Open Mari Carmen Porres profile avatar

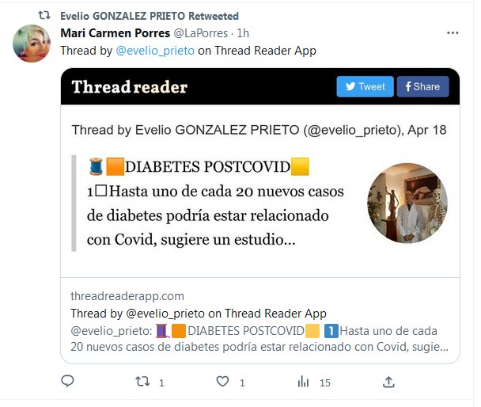(x=32, y=44)
